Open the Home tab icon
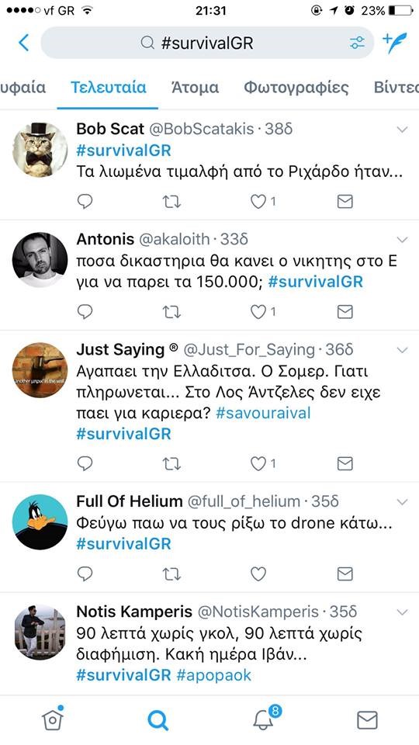This screenshot has height=745, width=419. 53,719
